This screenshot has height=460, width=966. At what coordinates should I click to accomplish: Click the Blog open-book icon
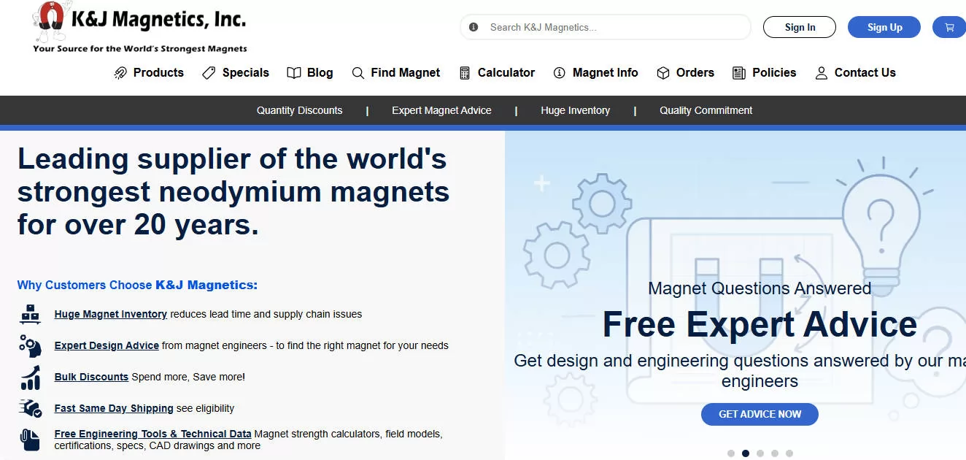coord(294,73)
